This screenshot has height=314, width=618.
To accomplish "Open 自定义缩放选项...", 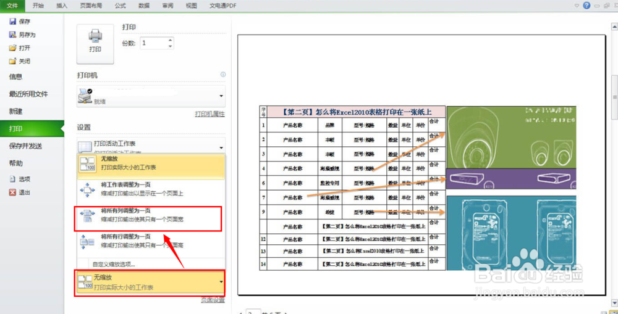I will click(x=114, y=265).
